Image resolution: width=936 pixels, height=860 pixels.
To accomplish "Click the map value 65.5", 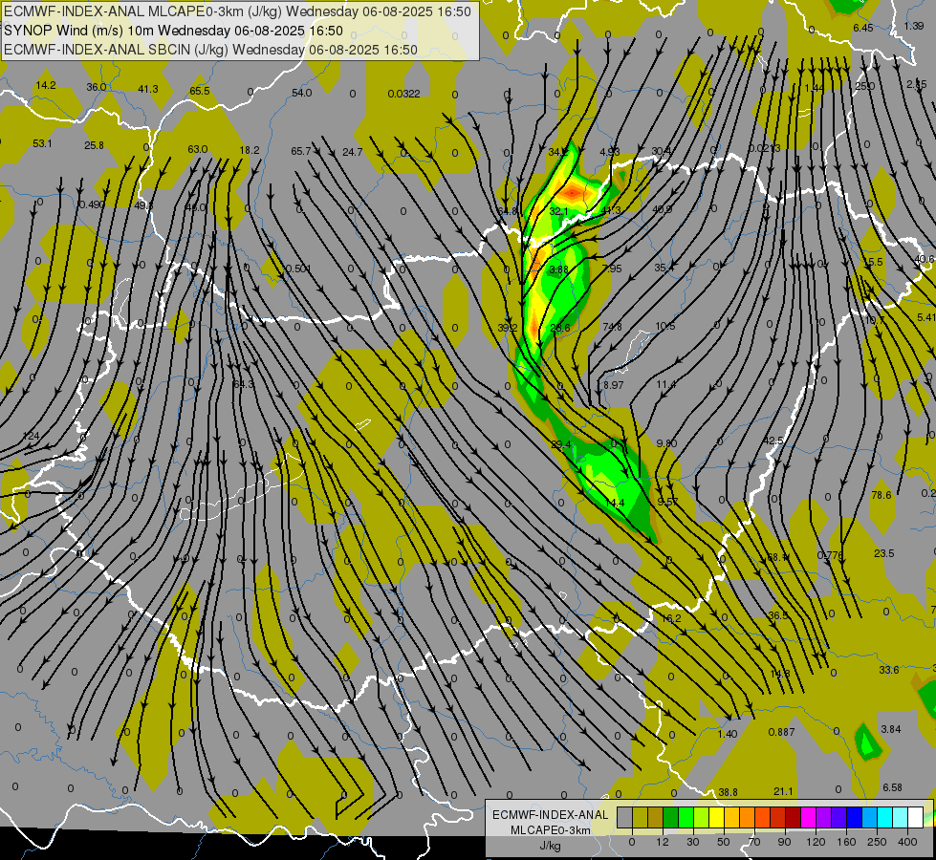I will (200, 91).
